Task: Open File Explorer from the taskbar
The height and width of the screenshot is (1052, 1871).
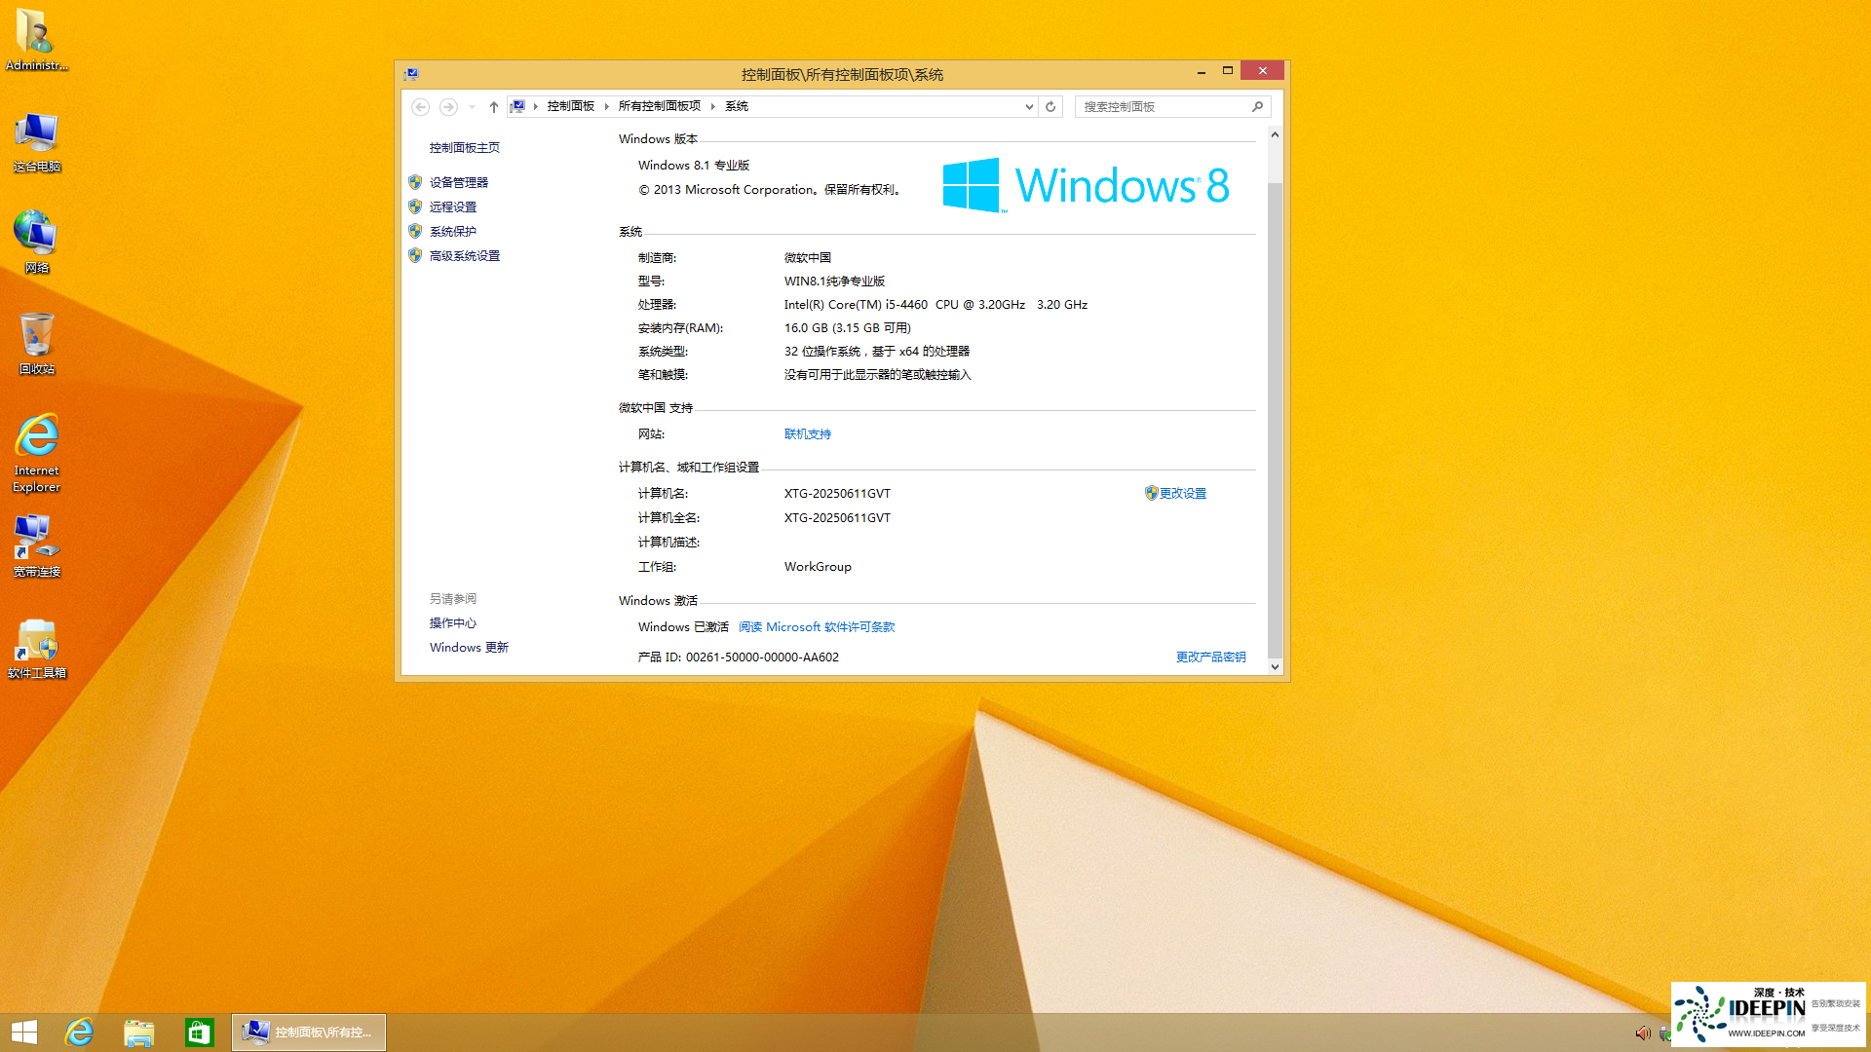Action: pyautogui.click(x=139, y=1033)
